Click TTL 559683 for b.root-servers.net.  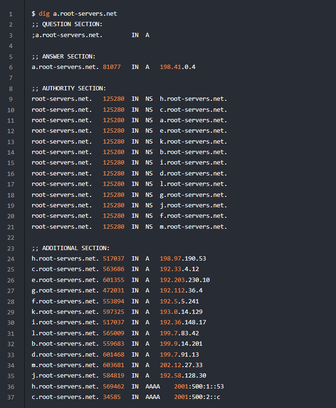coord(114,343)
